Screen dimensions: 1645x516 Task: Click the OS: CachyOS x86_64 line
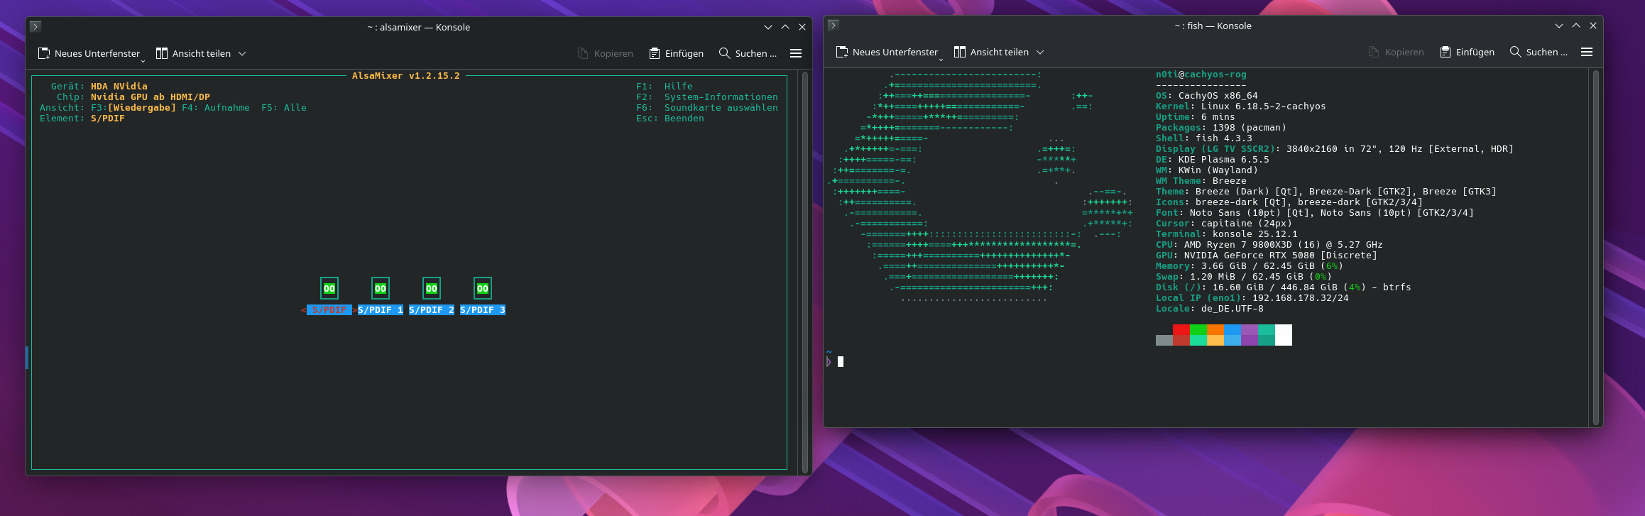(1207, 96)
